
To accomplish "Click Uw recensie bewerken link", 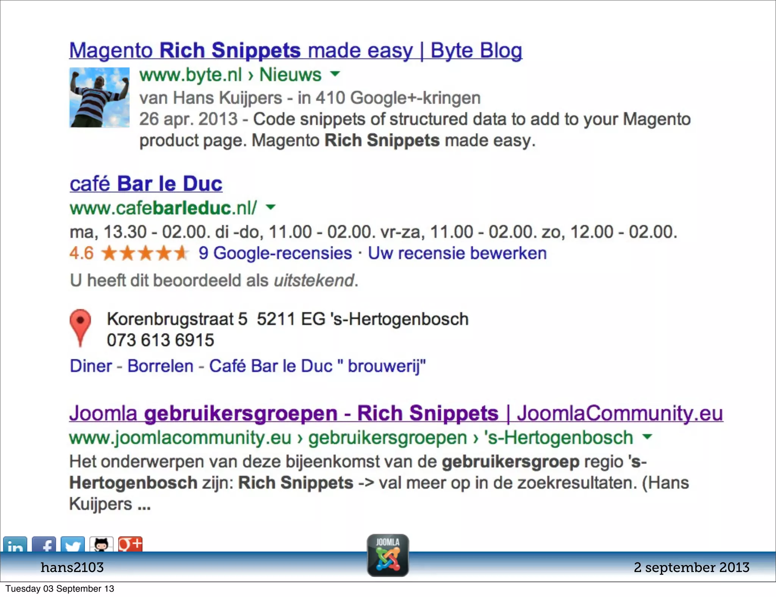I will coord(457,253).
